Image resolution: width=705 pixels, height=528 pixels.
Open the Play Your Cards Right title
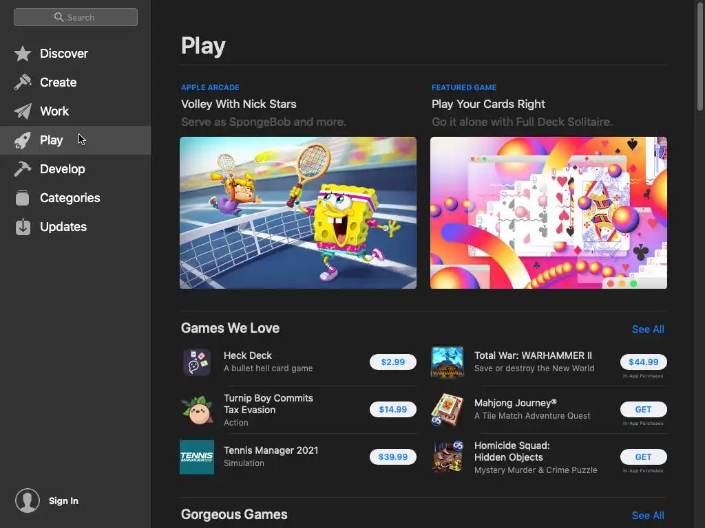[488, 104]
